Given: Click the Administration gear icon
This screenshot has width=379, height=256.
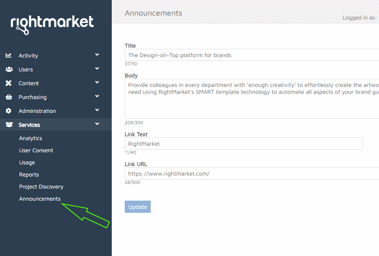Looking at the screenshot, I should click(x=9, y=111).
